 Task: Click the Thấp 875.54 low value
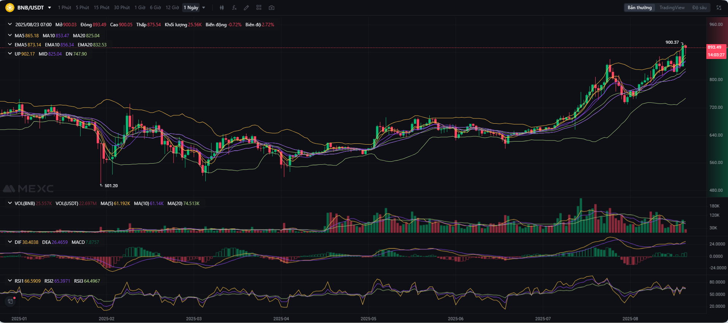(x=148, y=25)
